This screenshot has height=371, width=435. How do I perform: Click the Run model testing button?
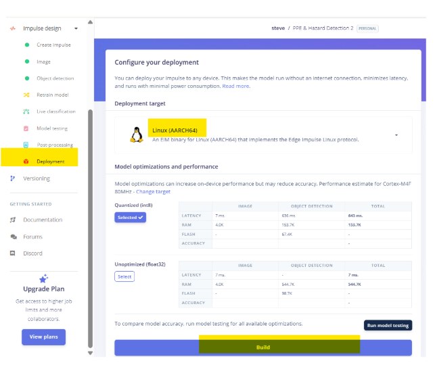[388, 326]
